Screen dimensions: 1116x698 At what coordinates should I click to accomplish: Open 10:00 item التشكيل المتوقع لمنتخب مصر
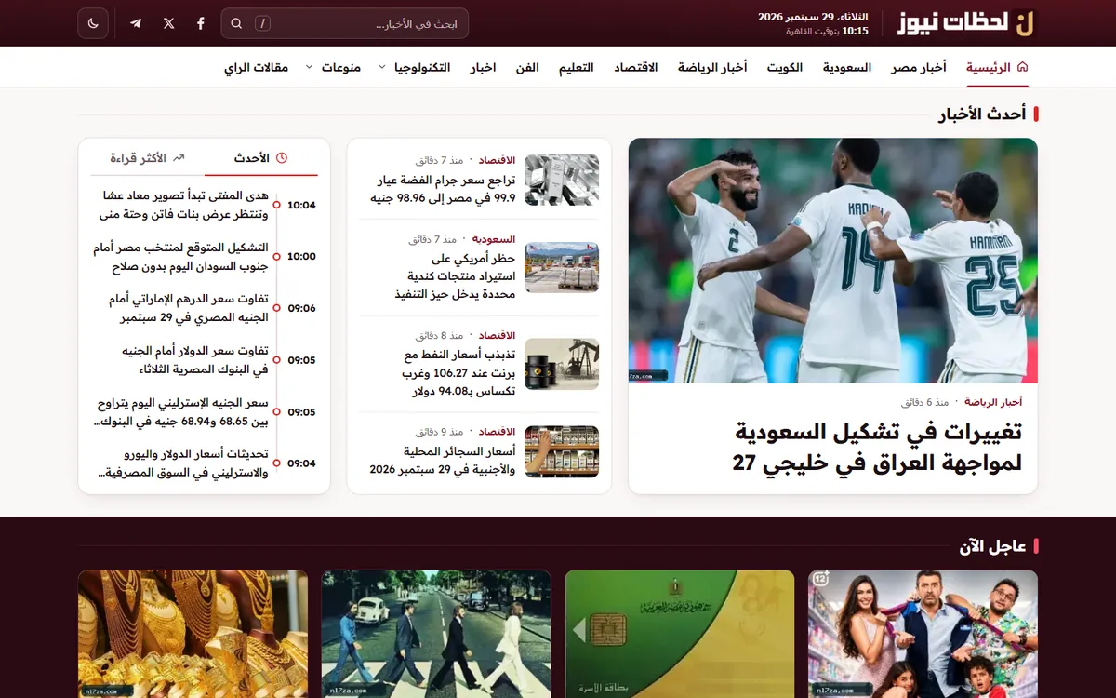(180, 257)
